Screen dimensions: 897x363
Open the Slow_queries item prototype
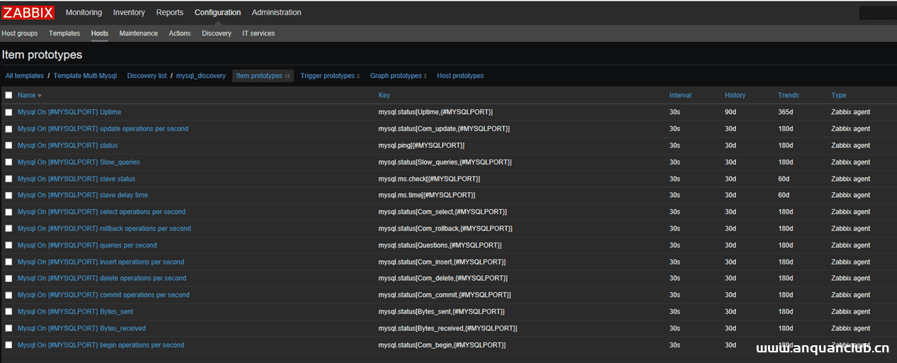coord(79,162)
